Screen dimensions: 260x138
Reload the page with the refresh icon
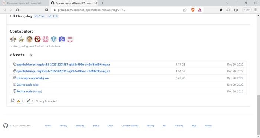click(x=17, y=10)
